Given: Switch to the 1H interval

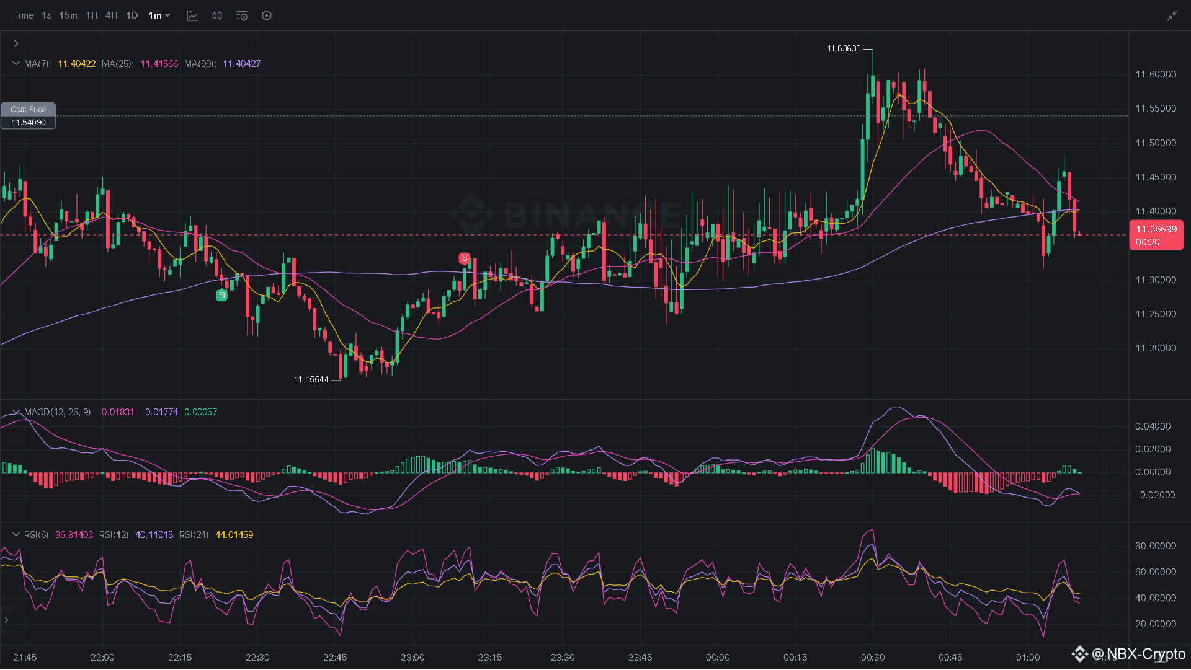Looking at the screenshot, I should click(x=92, y=15).
